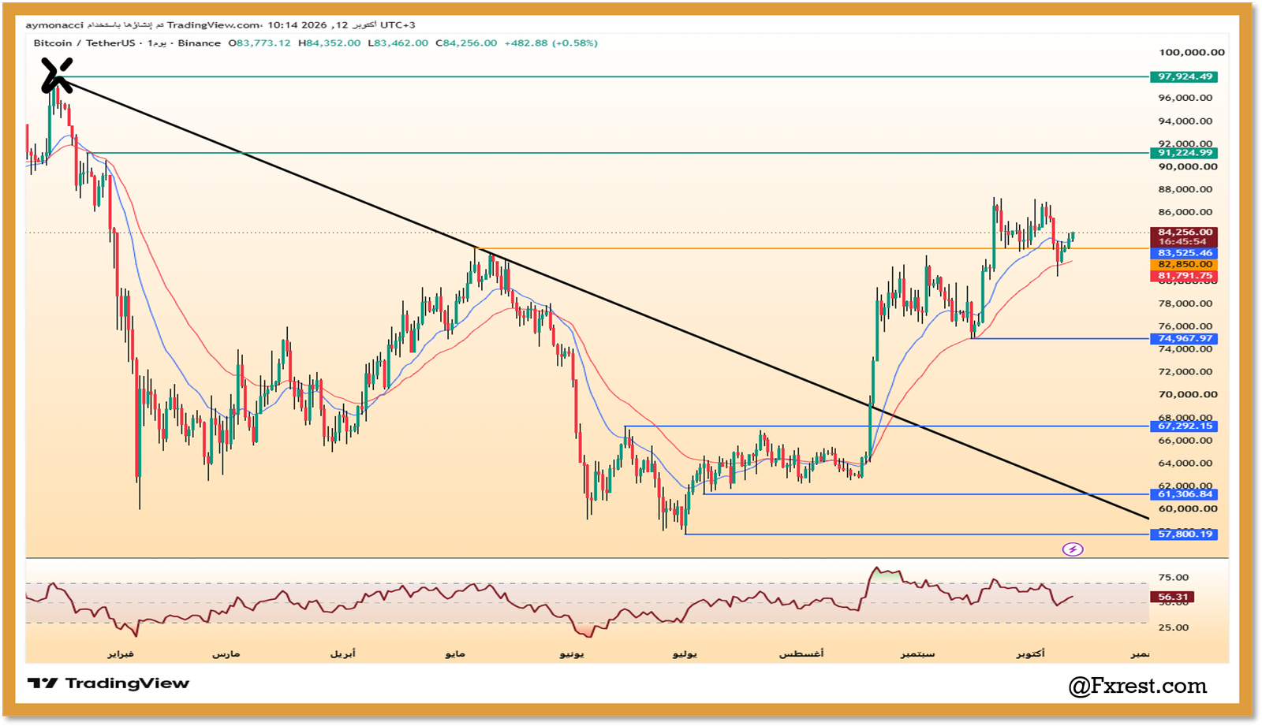Click the 88,000.00 price axis value
1262x726 pixels.
tap(1185, 189)
